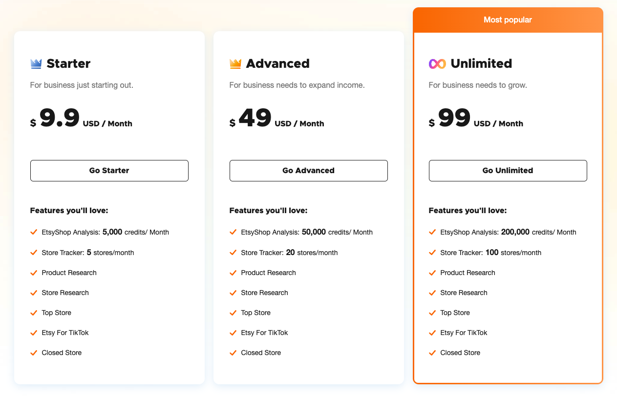
Task: Click EtsyShop Analysis 50,000 credits feature text
Action: [x=307, y=232]
